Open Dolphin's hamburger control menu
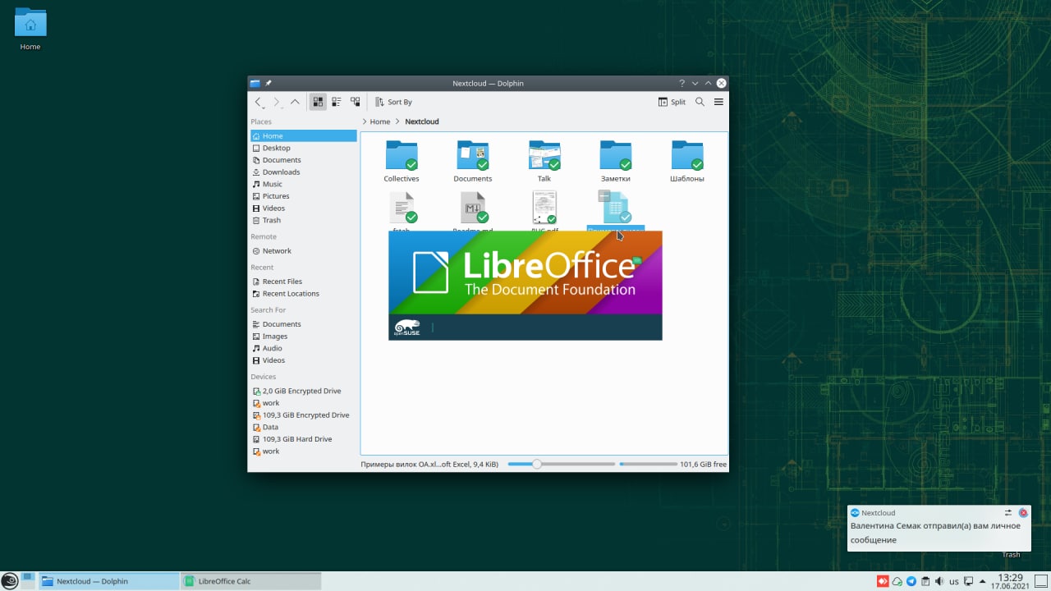 (x=718, y=102)
